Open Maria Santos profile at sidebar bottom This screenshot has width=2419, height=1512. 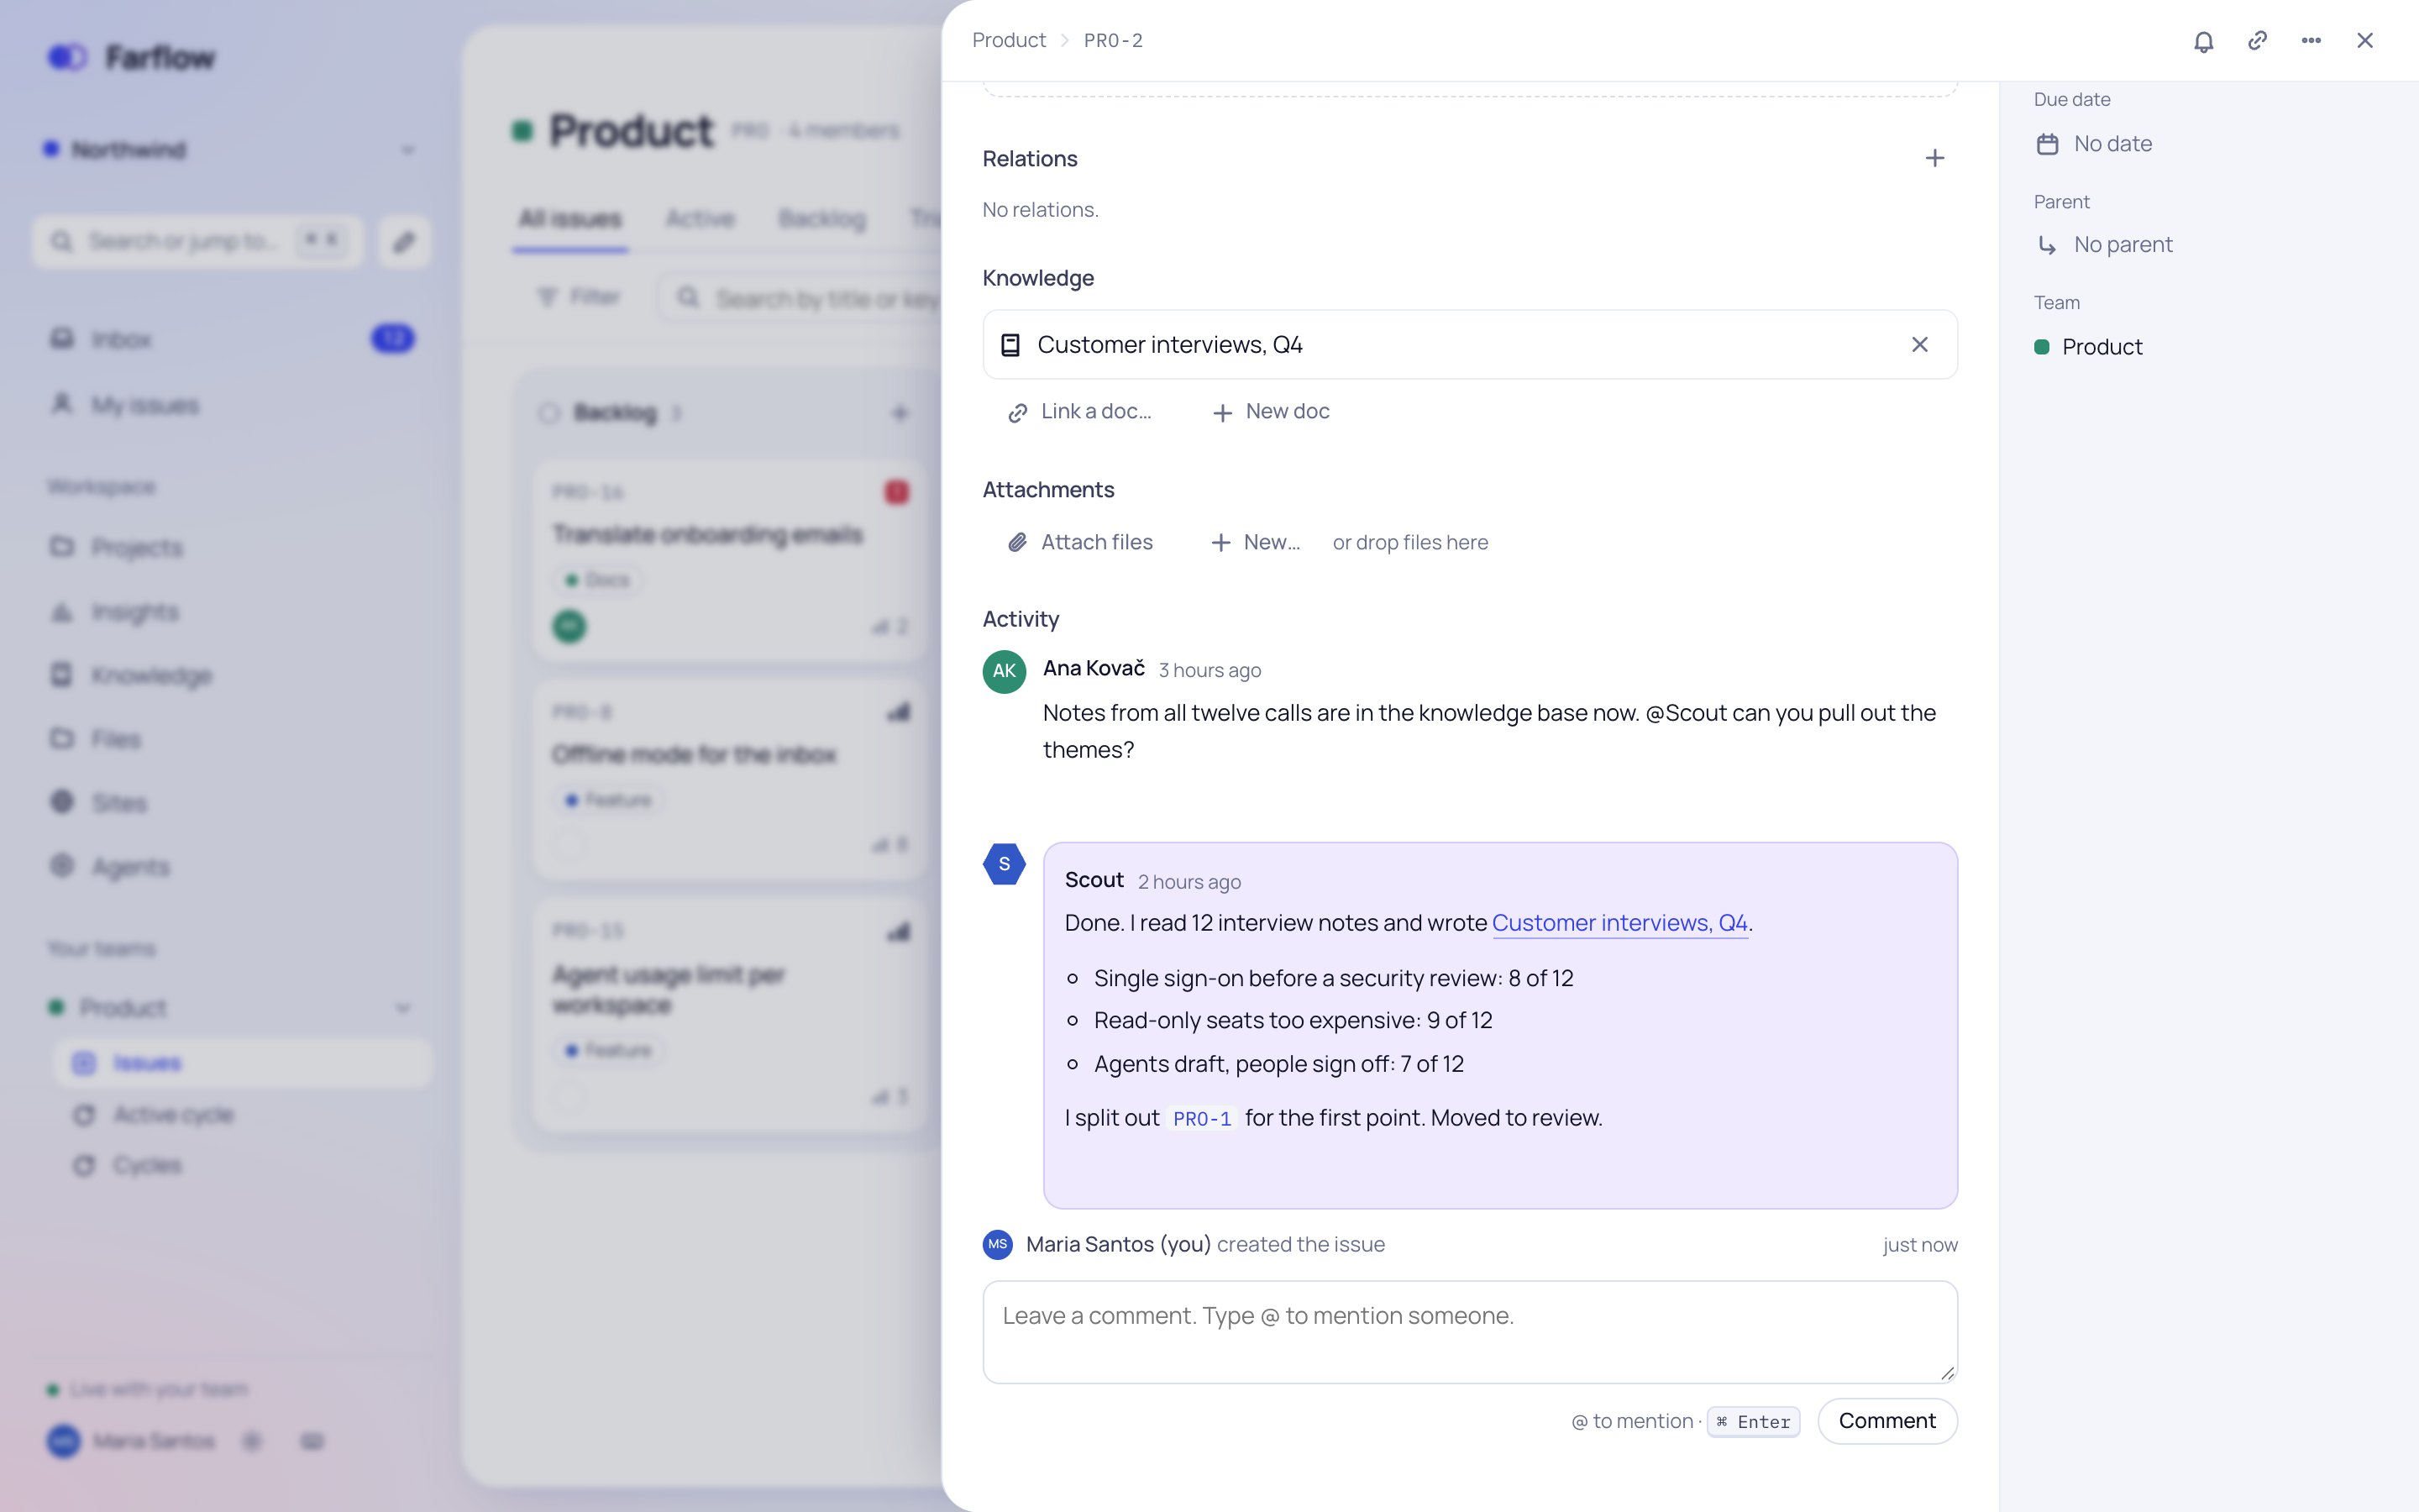click(132, 1441)
